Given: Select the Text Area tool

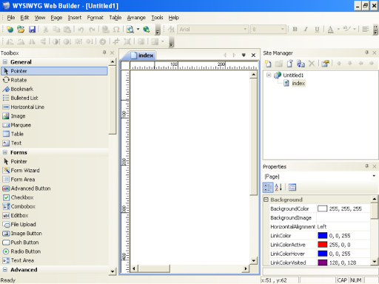Looking at the screenshot, I should click(x=54, y=260).
